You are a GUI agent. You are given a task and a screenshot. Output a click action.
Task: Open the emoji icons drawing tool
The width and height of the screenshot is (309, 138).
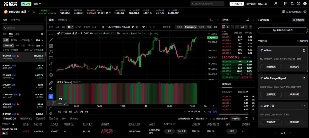point(51,75)
